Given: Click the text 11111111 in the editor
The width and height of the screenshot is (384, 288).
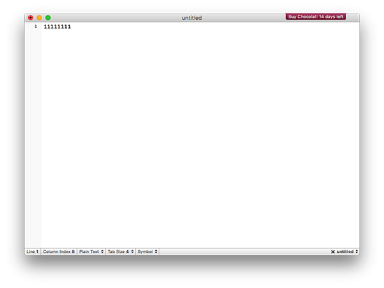Looking at the screenshot, I should [58, 27].
